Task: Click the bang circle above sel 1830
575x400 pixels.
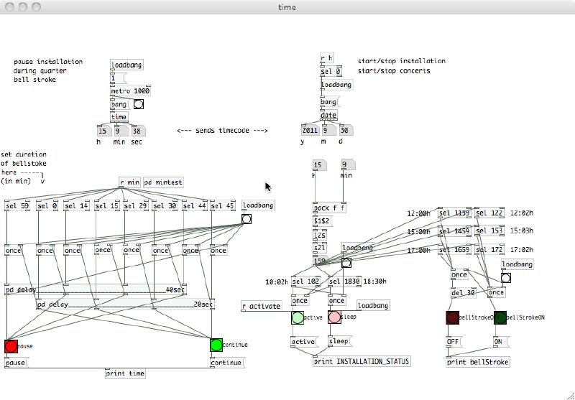Action: [x=346, y=264]
